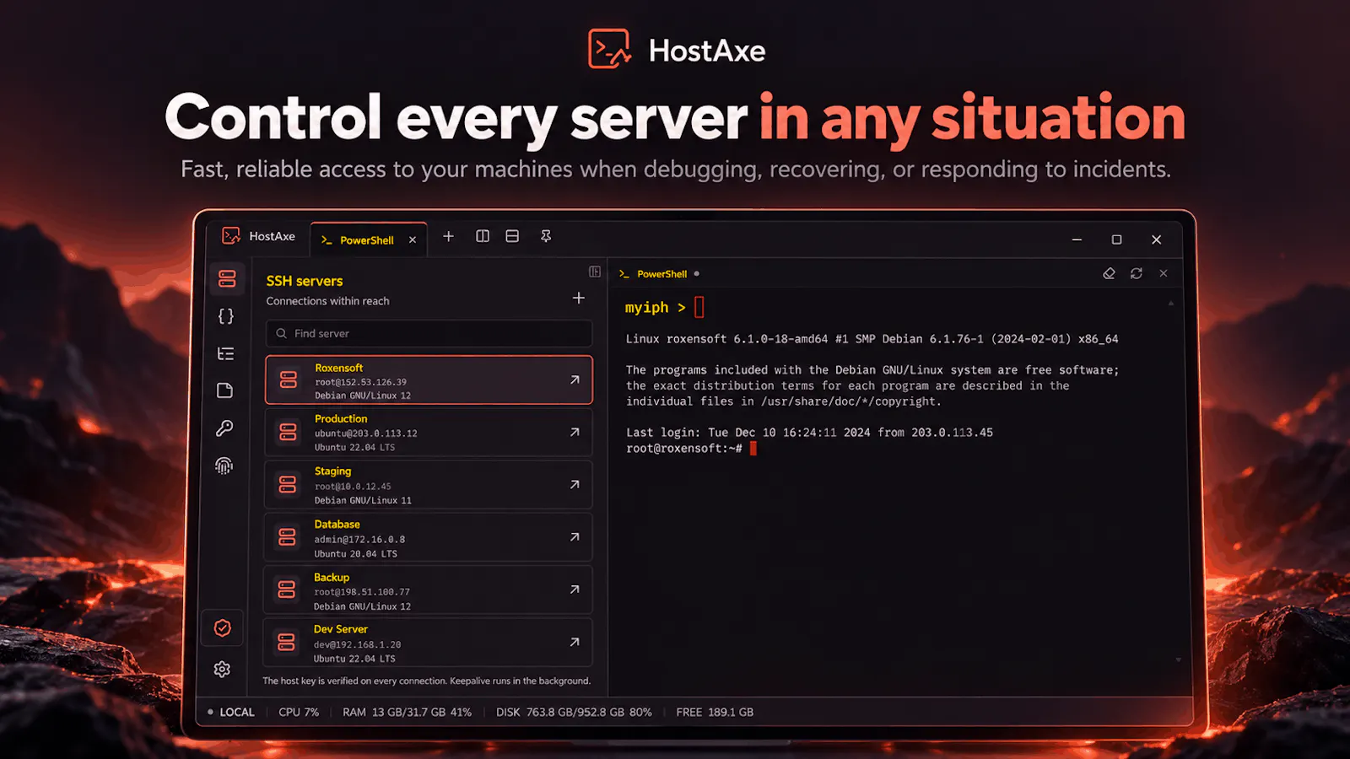The height and width of the screenshot is (759, 1350).
Task: Click the PowerShell pane title label
Action: point(662,274)
